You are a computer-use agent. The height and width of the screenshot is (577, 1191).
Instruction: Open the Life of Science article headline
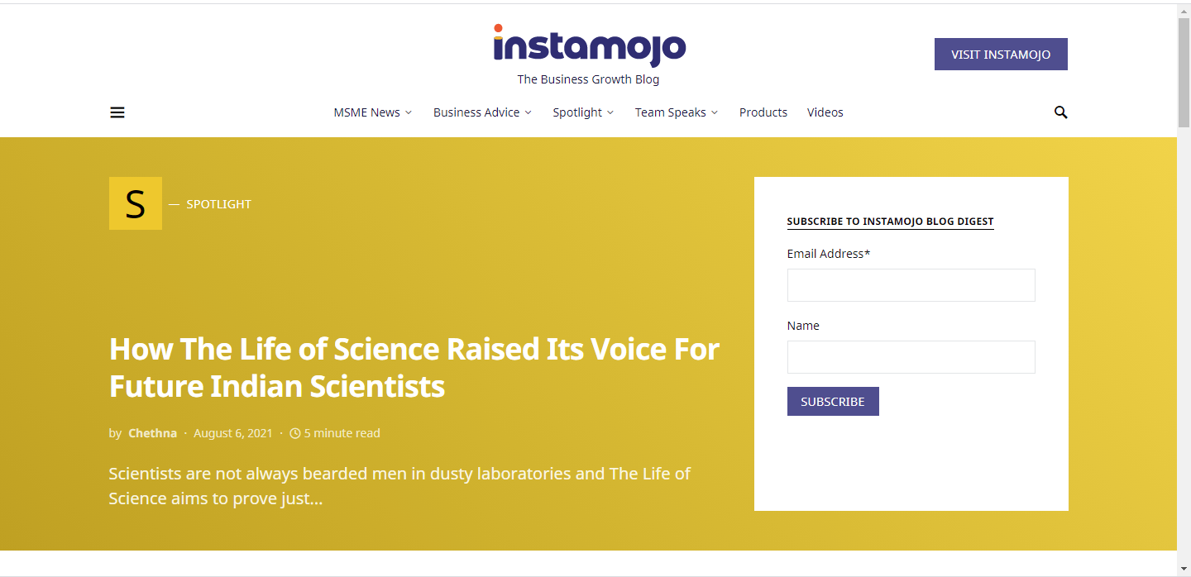pos(414,368)
